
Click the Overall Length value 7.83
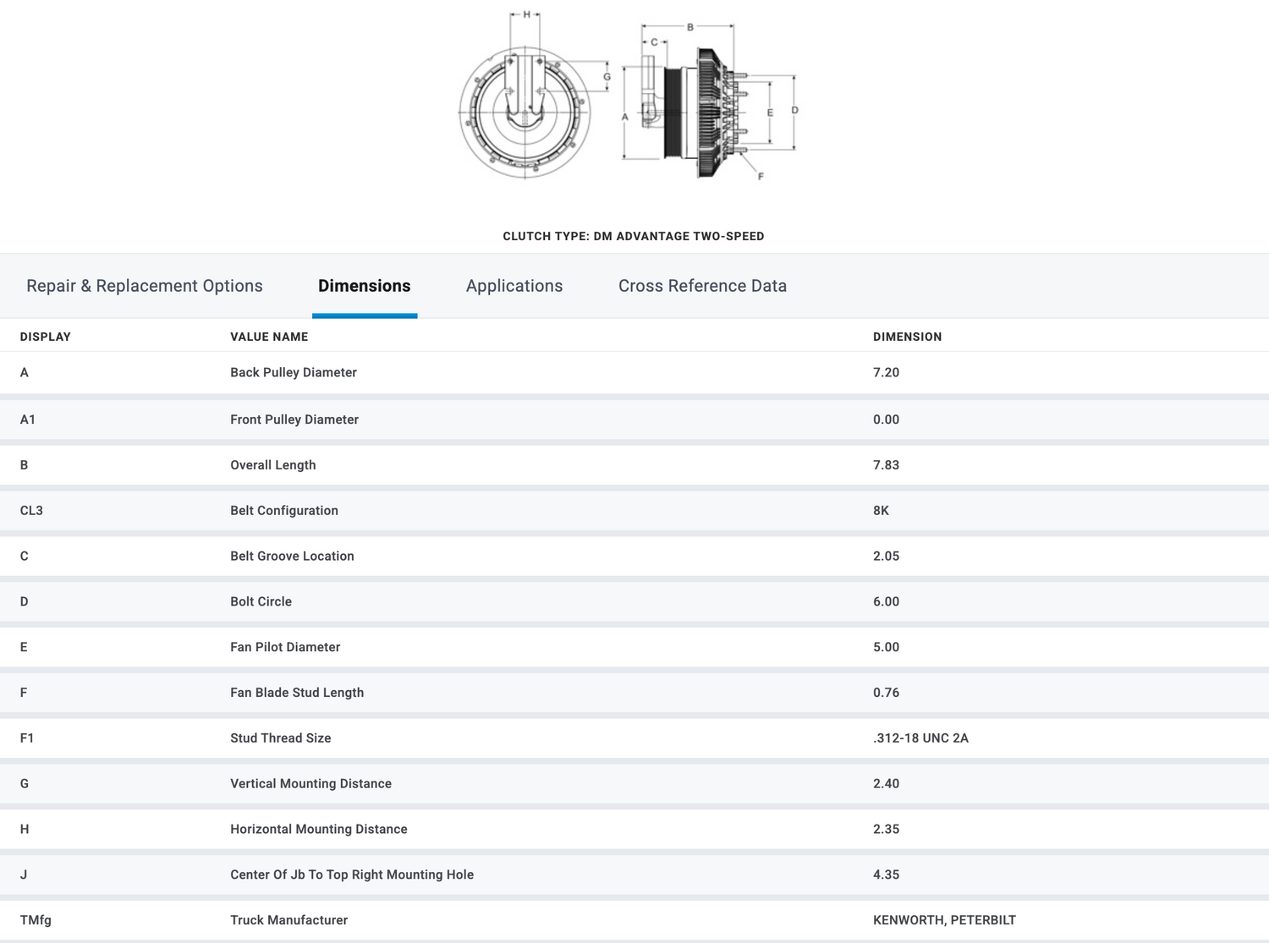tap(886, 465)
